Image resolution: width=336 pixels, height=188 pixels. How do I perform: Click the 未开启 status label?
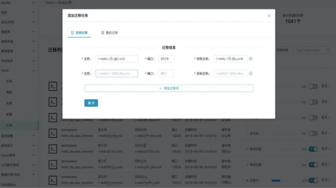(x=254, y=133)
